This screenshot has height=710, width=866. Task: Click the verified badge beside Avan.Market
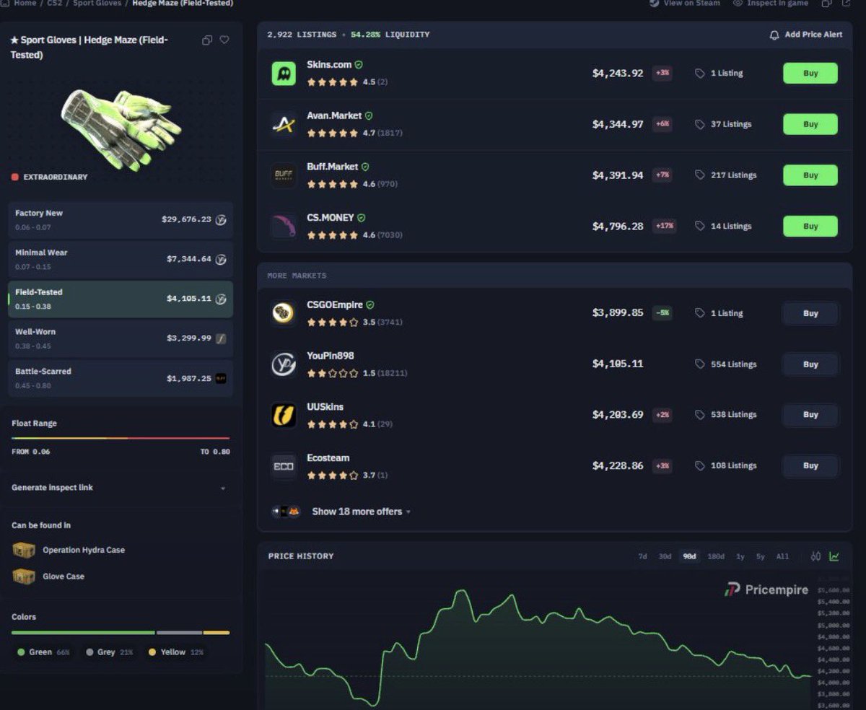pos(369,115)
